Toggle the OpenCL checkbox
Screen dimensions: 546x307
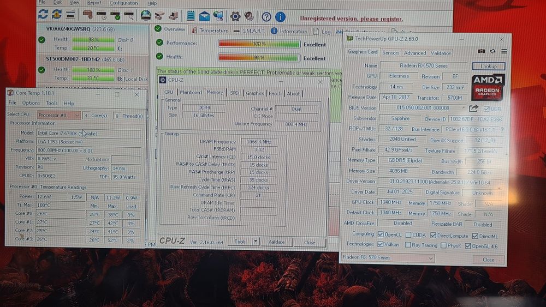click(381, 234)
